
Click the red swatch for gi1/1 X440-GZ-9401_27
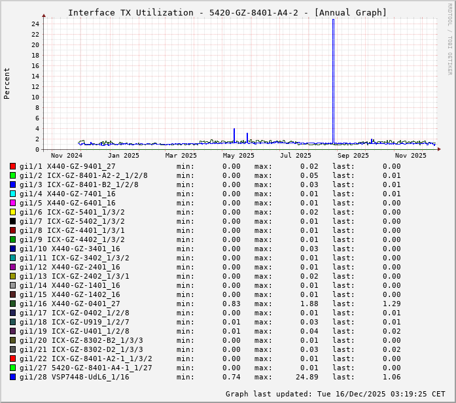click(x=12, y=166)
